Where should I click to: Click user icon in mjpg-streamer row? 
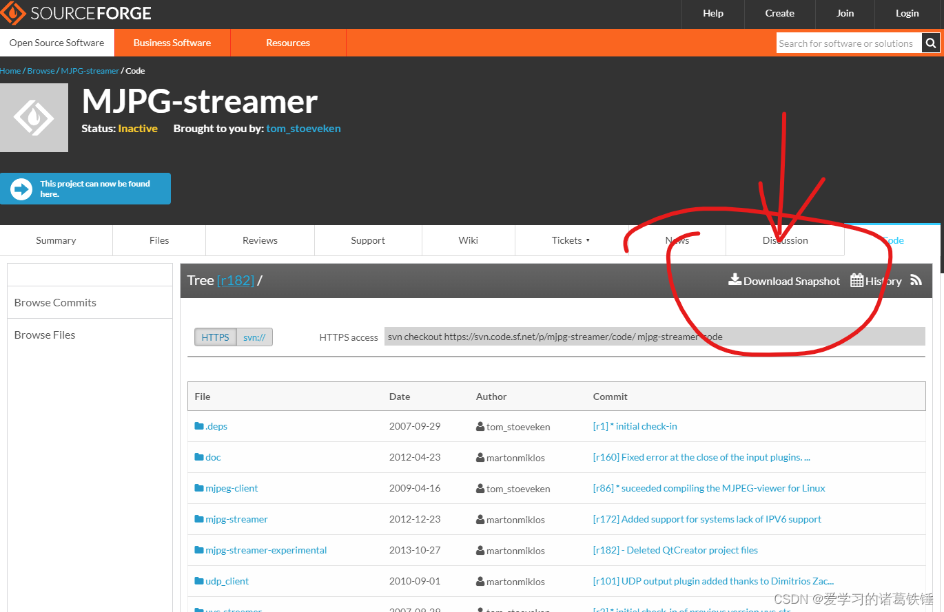click(480, 519)
